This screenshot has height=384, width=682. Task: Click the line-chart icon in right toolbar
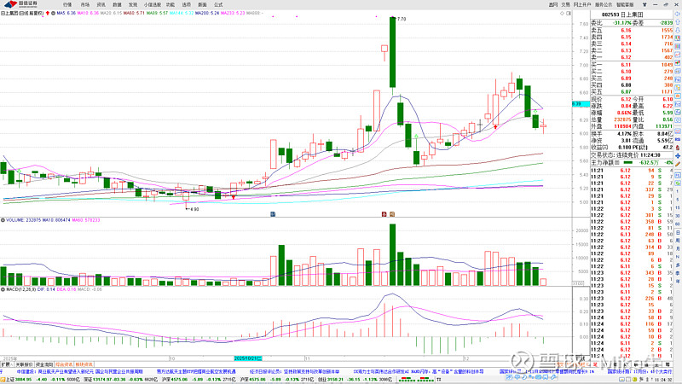coord(678,55)
